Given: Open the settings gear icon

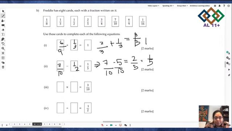Looking at the screenshot, I should [215, 6].
